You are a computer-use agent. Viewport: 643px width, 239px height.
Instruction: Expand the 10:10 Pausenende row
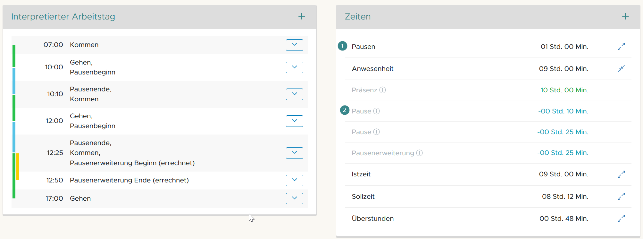[294, 94]
